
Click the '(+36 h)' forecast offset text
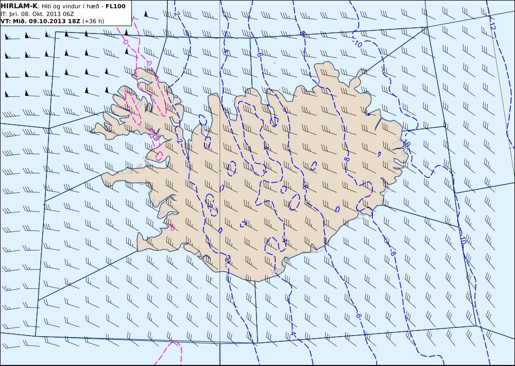click(x=93, y=21)
